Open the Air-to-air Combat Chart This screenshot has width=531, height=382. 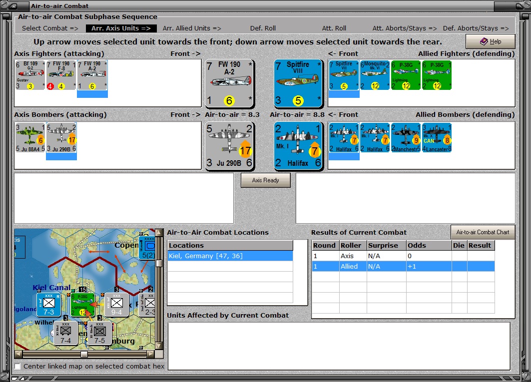click(483, 232)
